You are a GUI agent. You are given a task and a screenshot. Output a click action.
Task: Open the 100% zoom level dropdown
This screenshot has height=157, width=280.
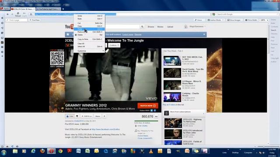(267, 20)
